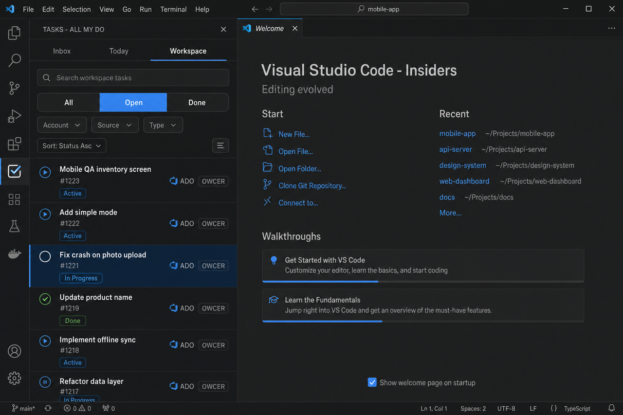Open Source Control view

14,88
